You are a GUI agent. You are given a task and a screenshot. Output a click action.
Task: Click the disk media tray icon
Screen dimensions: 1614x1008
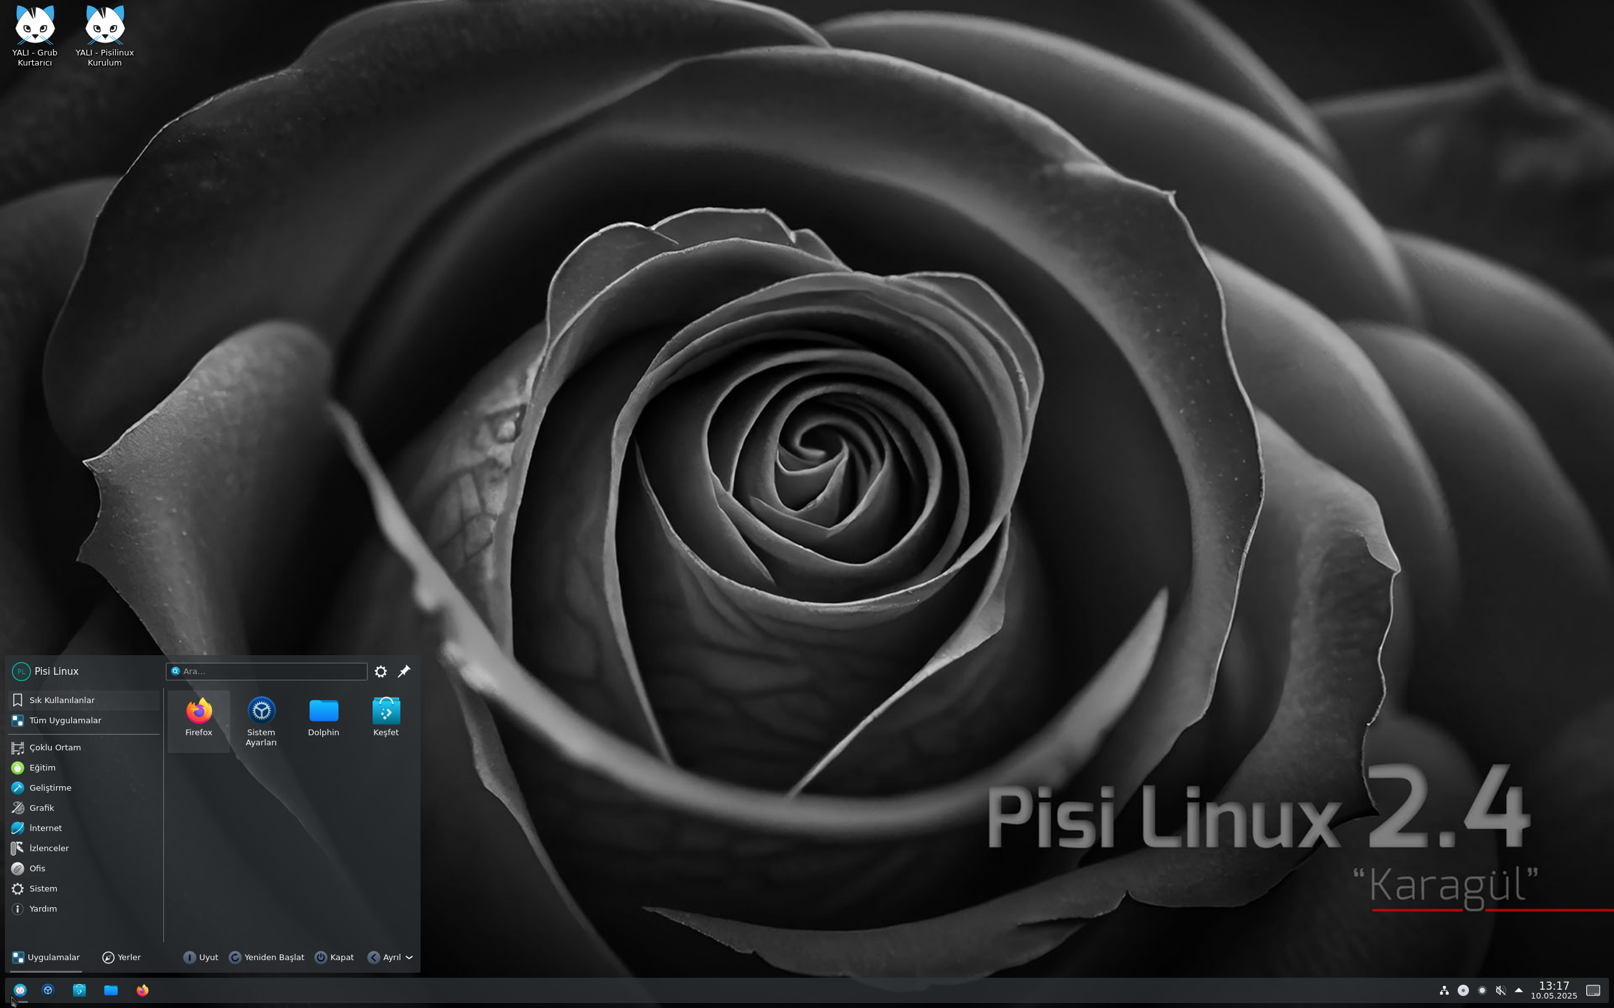[x=1463, y=990]
